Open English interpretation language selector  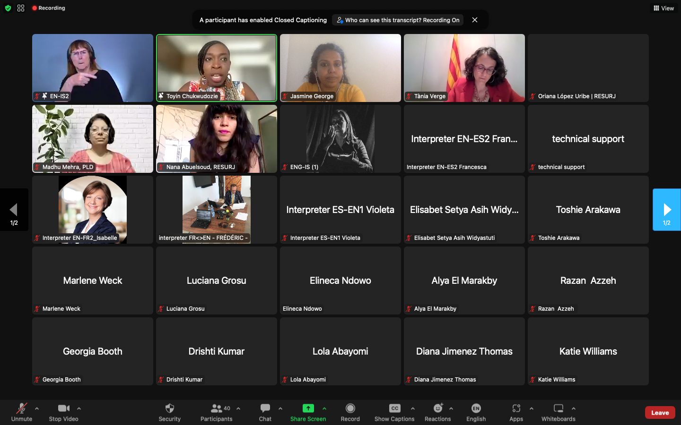point(476,412)
